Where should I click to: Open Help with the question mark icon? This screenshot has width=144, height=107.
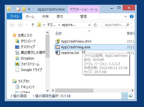click(131, 16)
